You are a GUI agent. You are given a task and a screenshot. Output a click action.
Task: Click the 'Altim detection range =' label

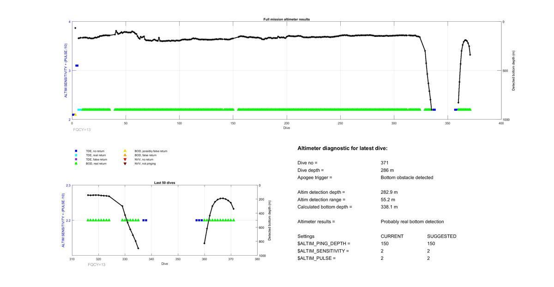(x=321, y=200)
